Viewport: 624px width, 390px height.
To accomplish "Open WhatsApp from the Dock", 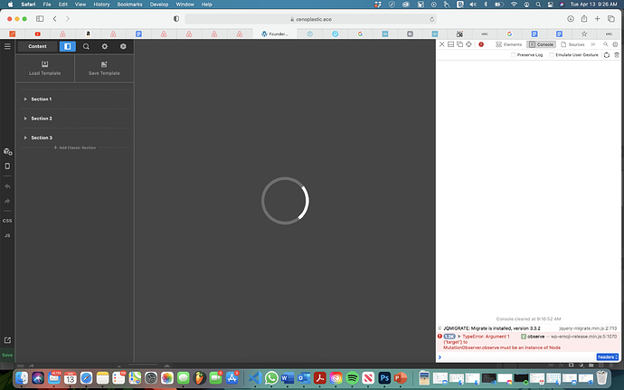I will tap(271, 377).
